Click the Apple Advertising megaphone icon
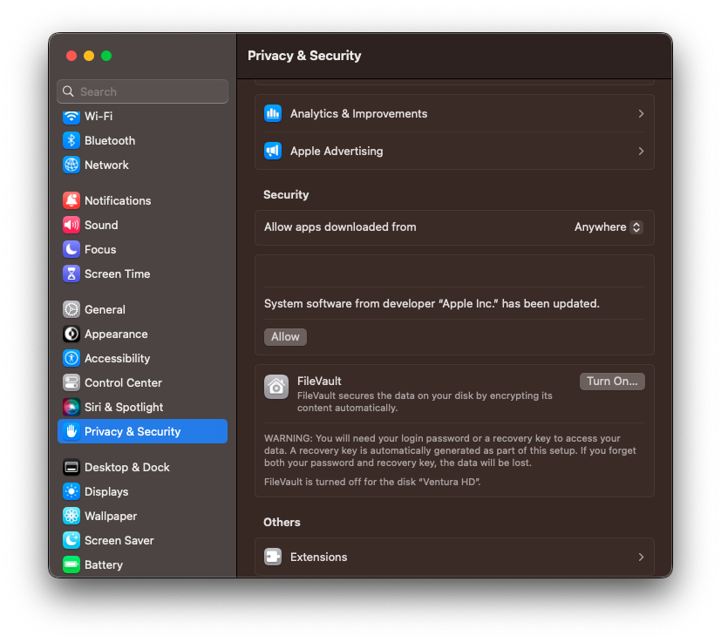 pos(273,152)
